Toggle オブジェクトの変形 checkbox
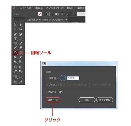 click(x=61, y=85)
